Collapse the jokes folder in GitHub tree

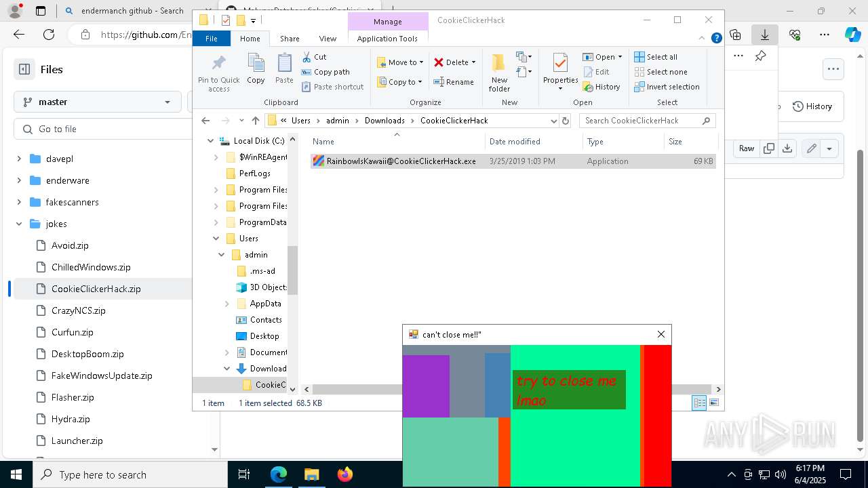[19, 224]
